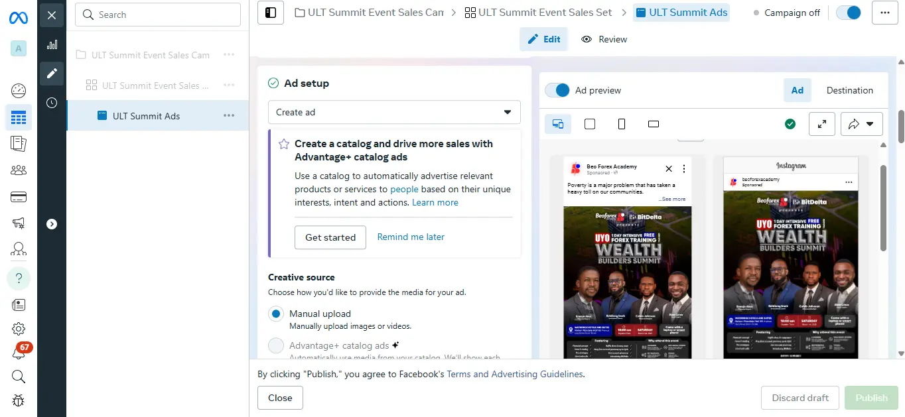Image resolution: width=905 pixels, height=417 pixels.
Task: Open the account avatar labeled A
Action: pyautogui.click(x=19, y=48)
